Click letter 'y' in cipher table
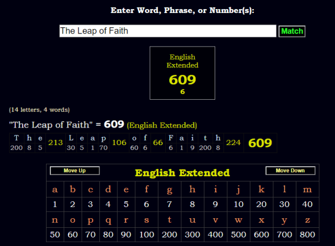335x246 pixels. tap(284, 220)
